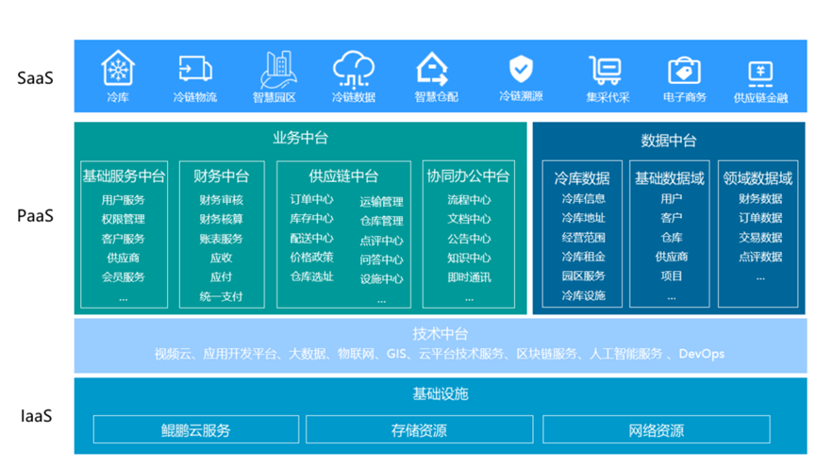Click the 冷库租金 entry
The width and height of the screenshot is (816, 468).
pos(583,257)
